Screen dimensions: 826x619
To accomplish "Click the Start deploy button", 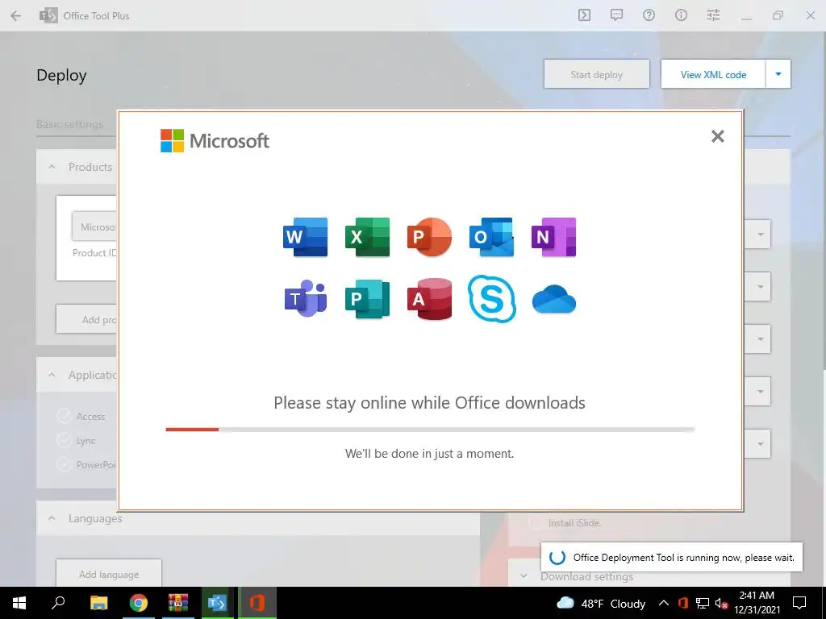I will tap(597, 74).
